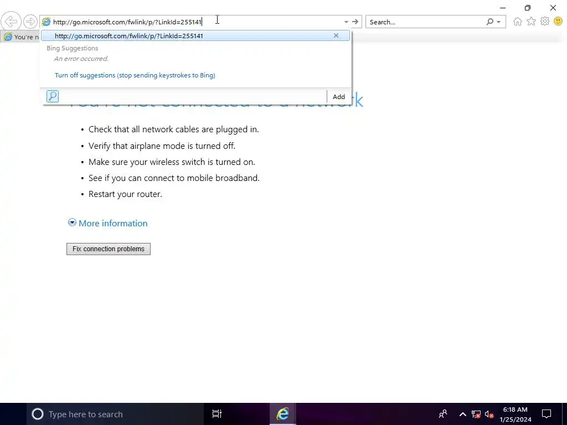
Task: Click the muted volume tray icon
Action: click(x=489, y=414)
